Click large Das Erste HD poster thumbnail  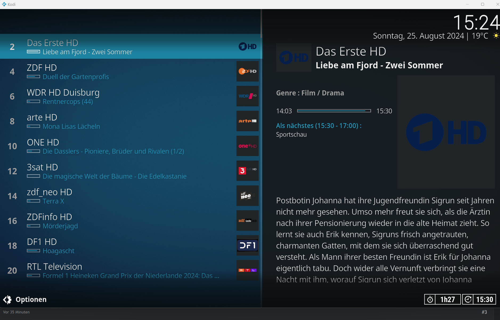point(446,132)
